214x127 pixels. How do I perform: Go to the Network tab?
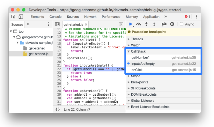coord(90,17)
